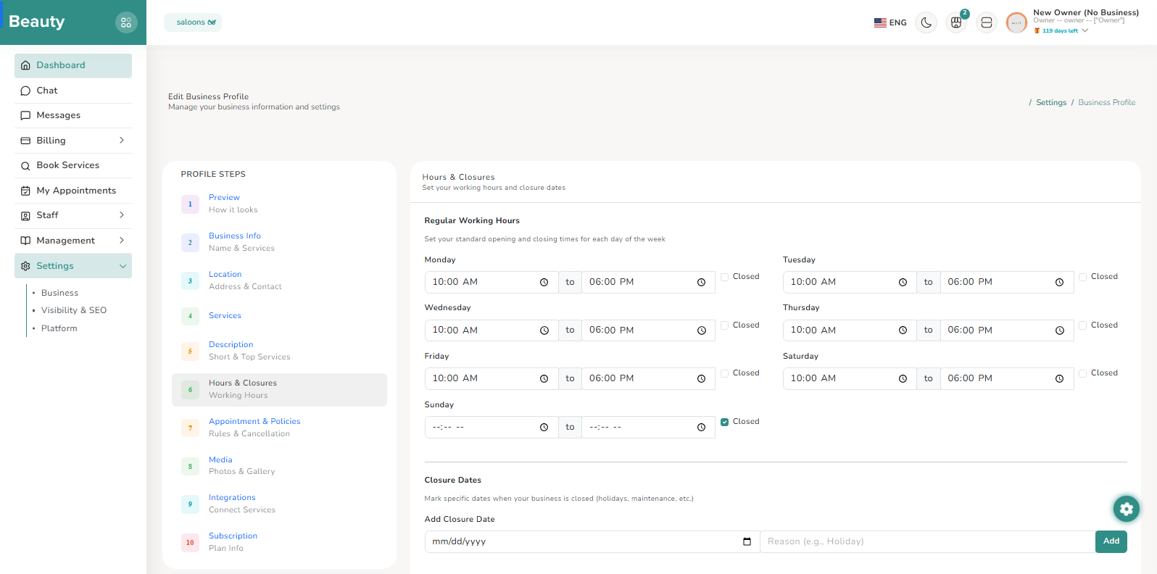The image size is (1157, 574).
Task: Click the user avatar picture
Action: click(1016, 22)
